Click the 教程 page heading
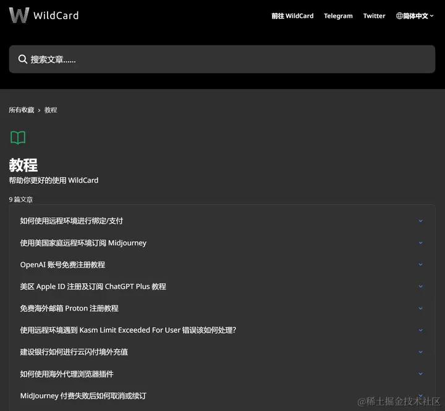 click(x=23, y=165)
